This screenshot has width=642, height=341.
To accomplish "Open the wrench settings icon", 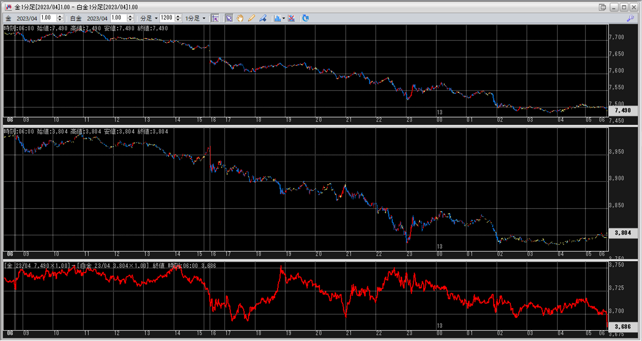I will pyautogui.click(x=630, y=18).
